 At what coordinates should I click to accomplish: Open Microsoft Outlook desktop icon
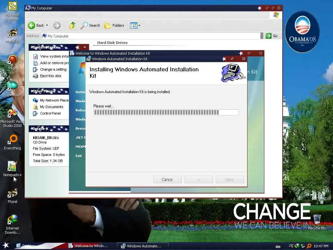tap(12, 11)
